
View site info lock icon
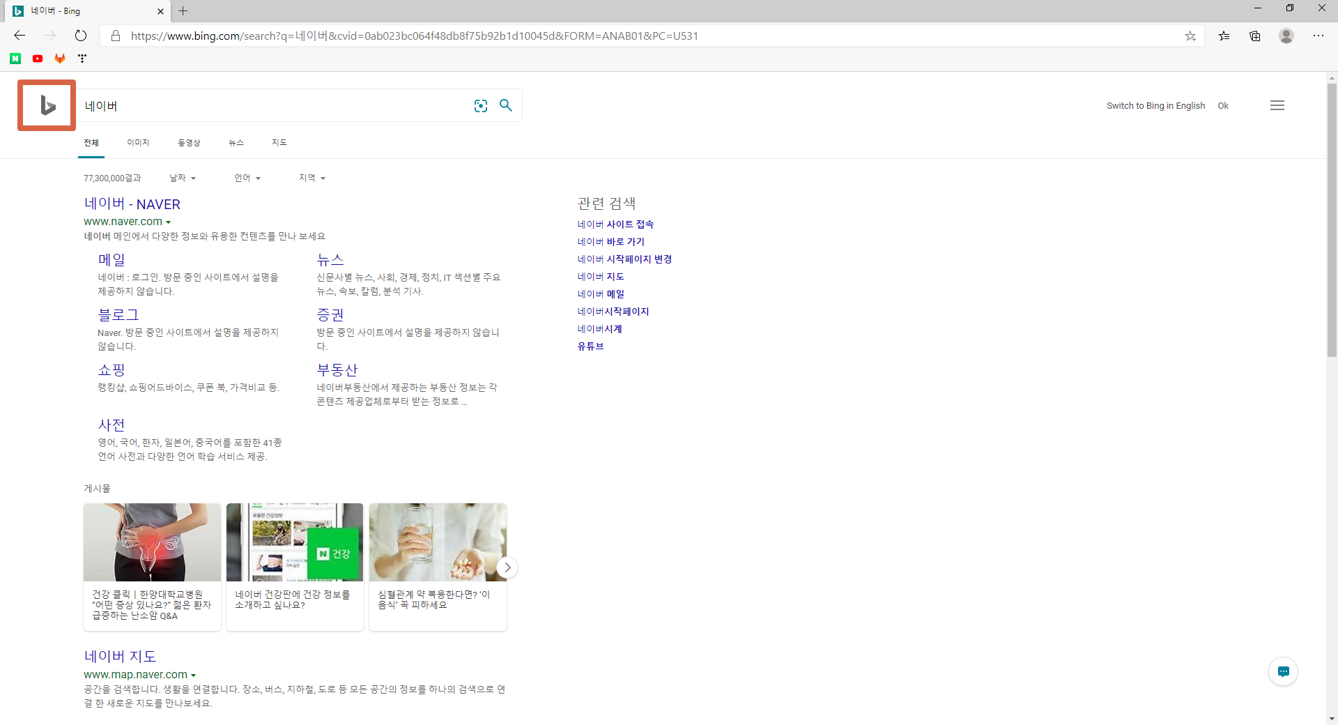click(116, 36)
